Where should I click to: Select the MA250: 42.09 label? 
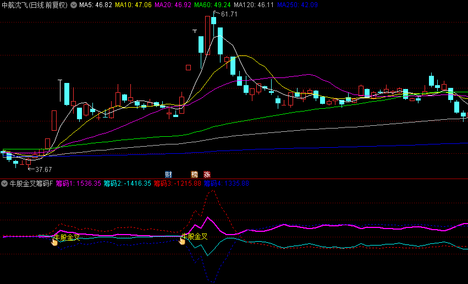[x=298, y=5]
